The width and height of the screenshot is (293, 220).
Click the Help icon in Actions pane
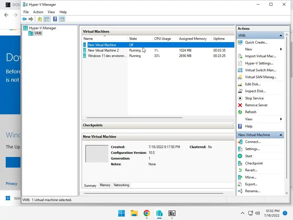tap(240, 126)
